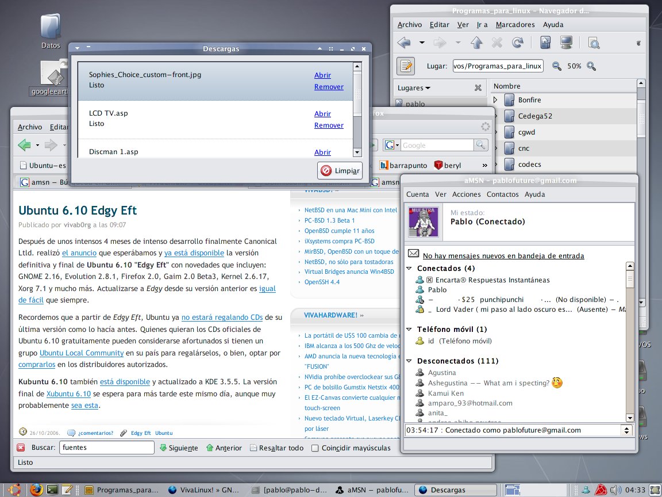Click the envelope mail icon in aMSN
Viewport: 662px width, 497px height.
[413, 253]
